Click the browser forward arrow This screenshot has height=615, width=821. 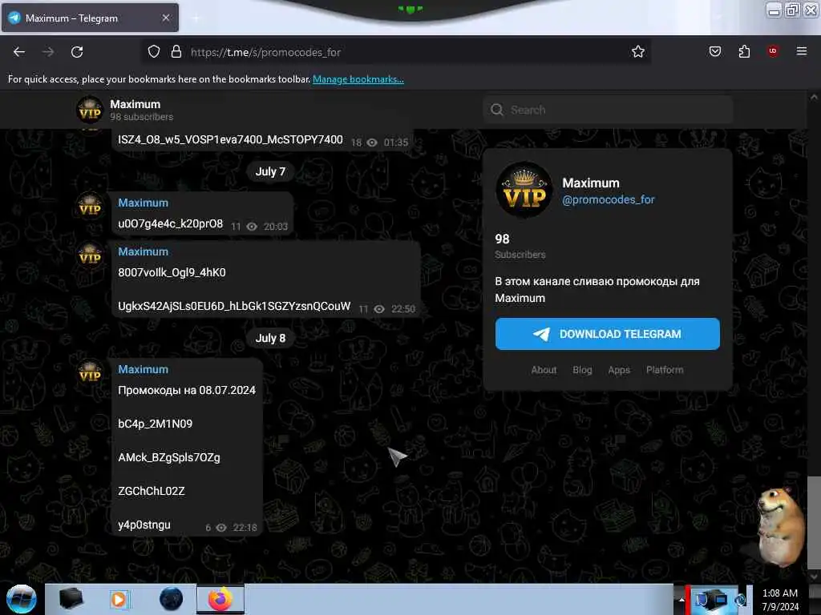click(47, 52)
